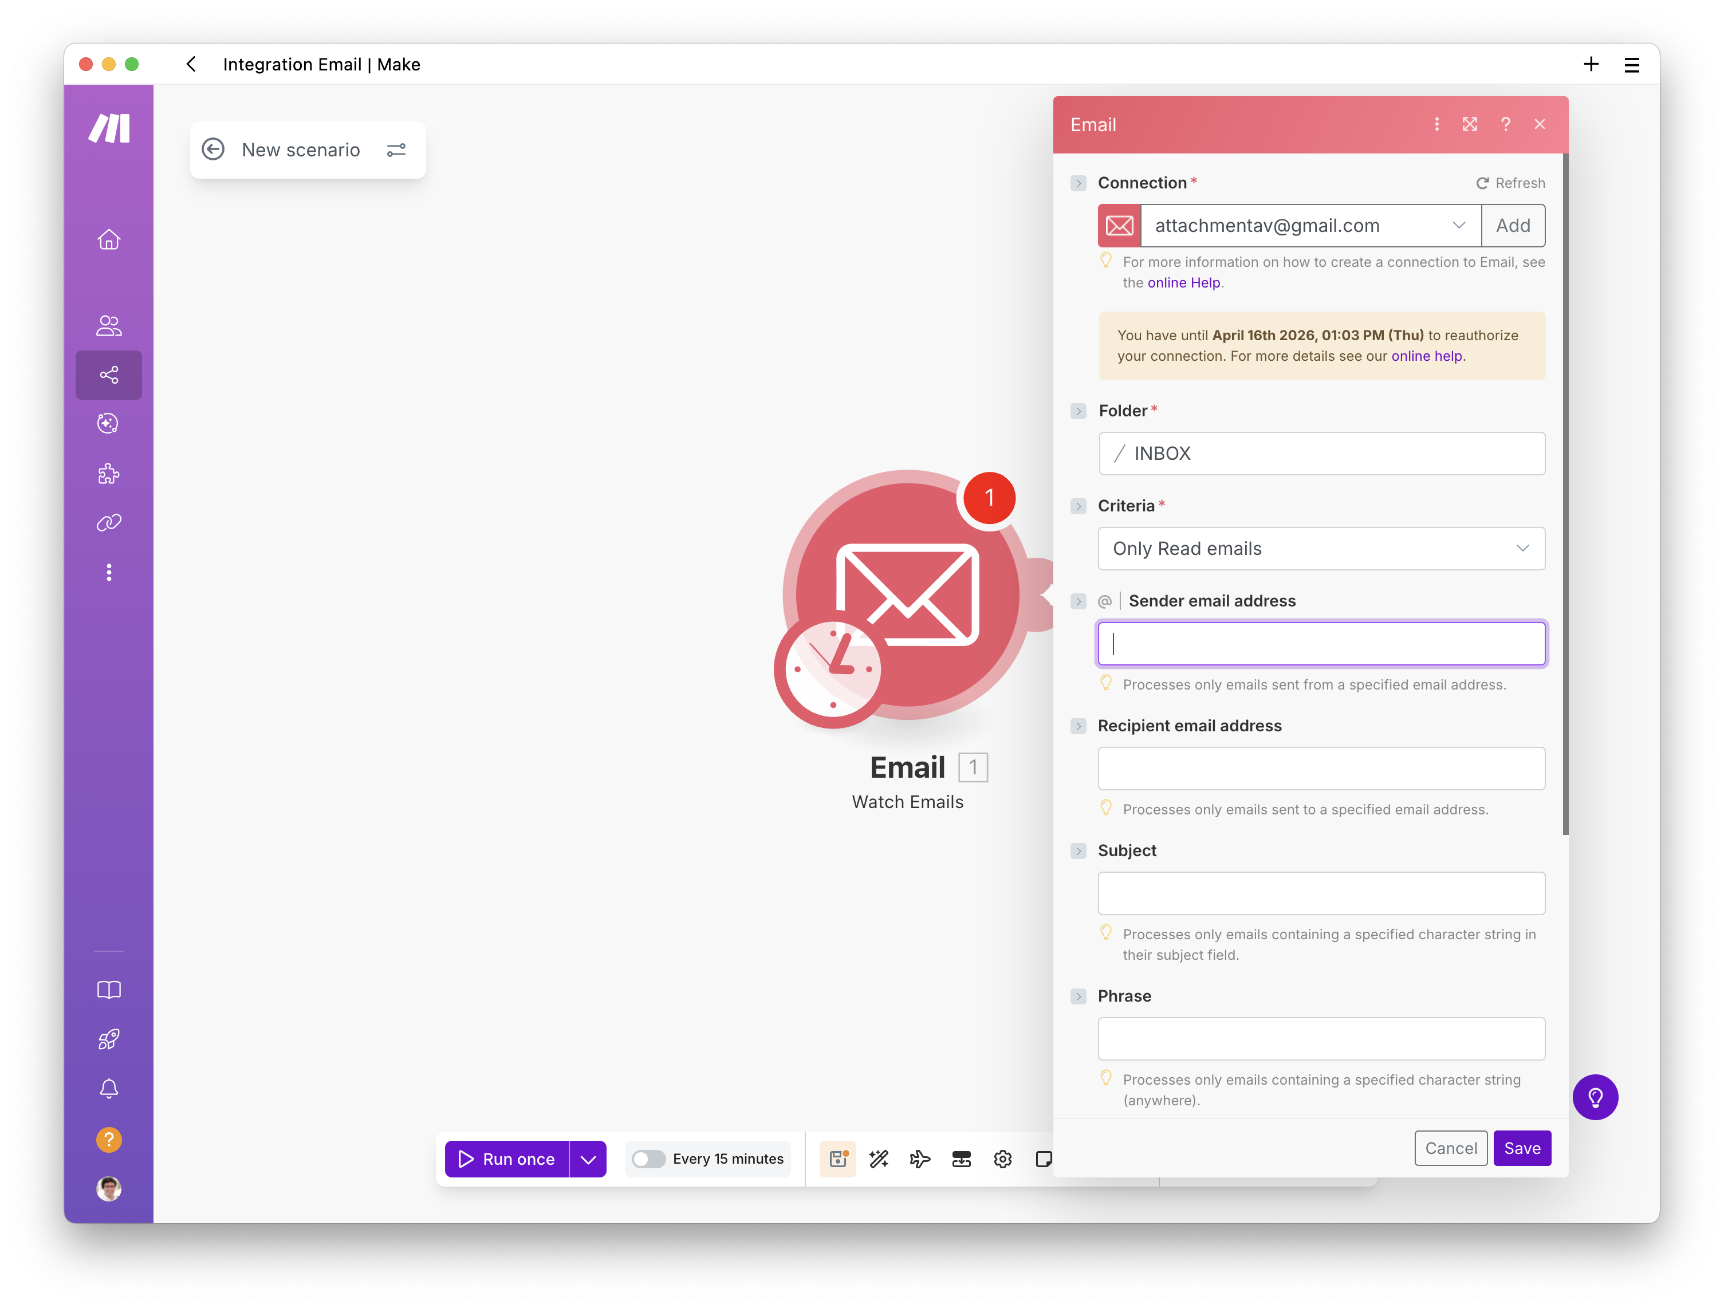
Task: Open the three-dot menu in the Email panel
Action: (1436, 124)
